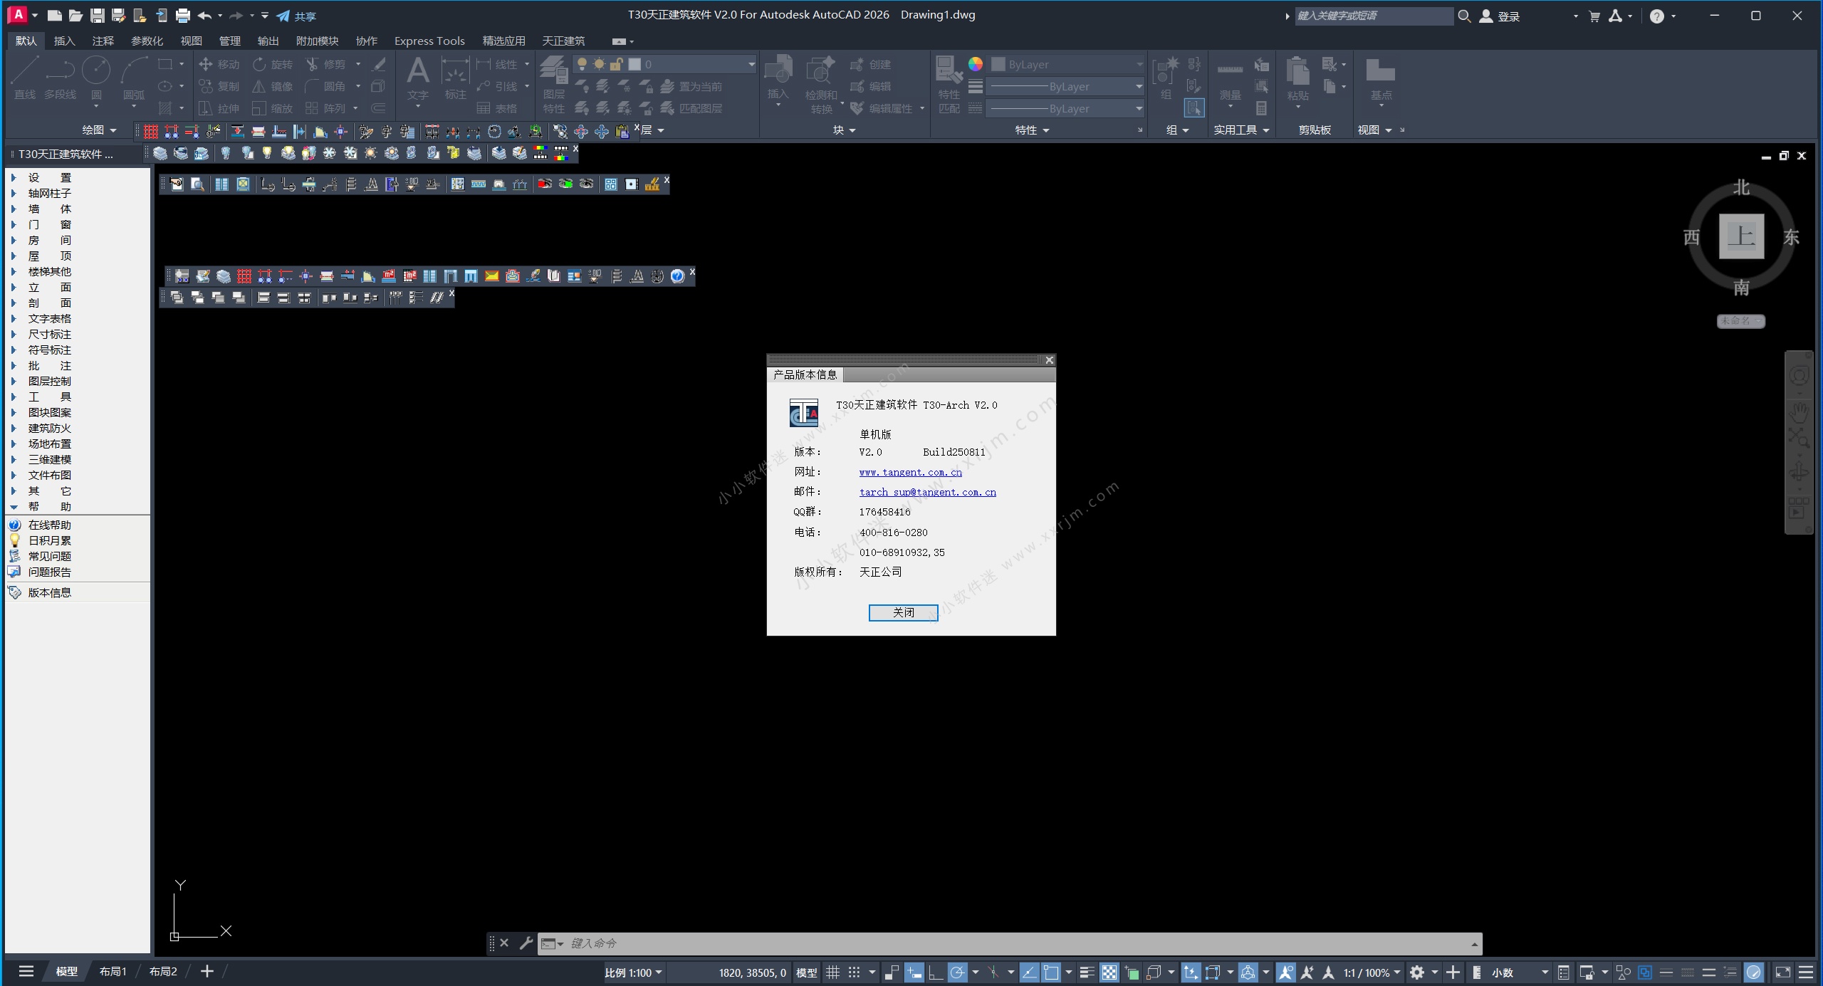Screen dimensions: 1823x986
Task: Toggle clean screen mode in status bar
Action: pos(1782,972)
